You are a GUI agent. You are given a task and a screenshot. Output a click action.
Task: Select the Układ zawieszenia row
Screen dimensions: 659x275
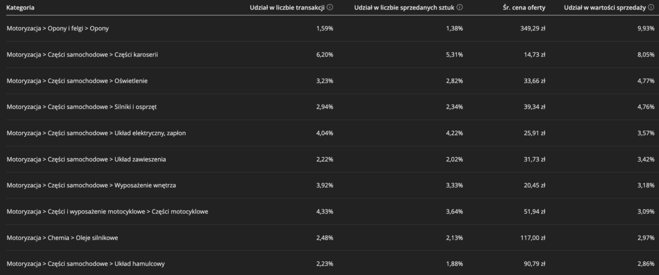[x=329, y=159]
